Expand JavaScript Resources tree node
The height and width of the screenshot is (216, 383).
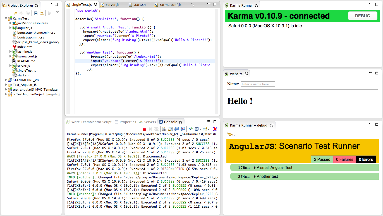tap(11, 23)
